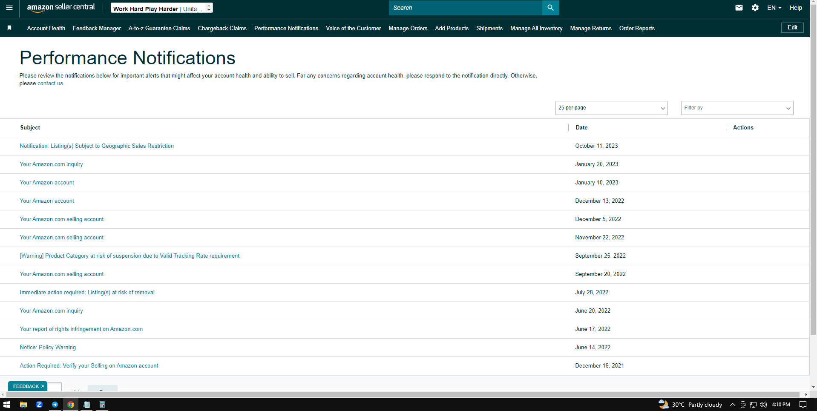Image resolution: width=817 pixels, height=411 pixels.
Task: Open the EN language dropdown
Action: (x=774, y=8)
